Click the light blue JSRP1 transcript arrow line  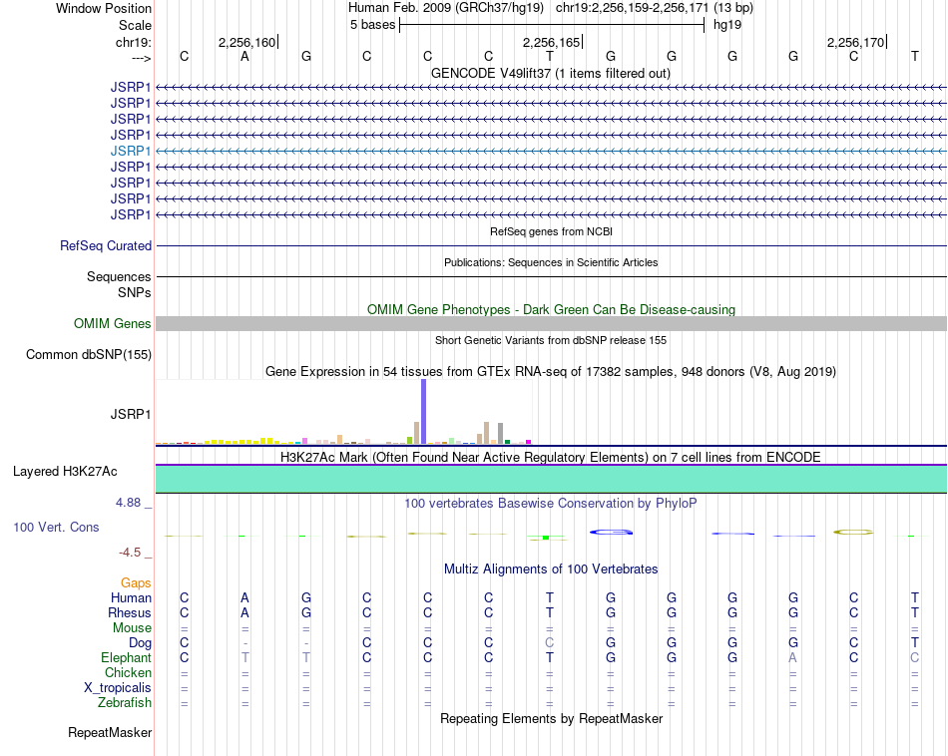click(551, 151)
